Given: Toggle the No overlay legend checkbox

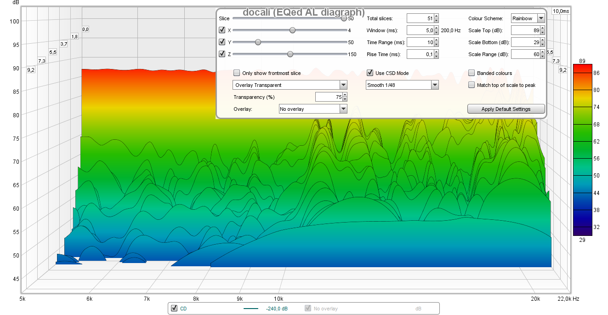Looking at the screenshot, I should (x=308, y=309).
